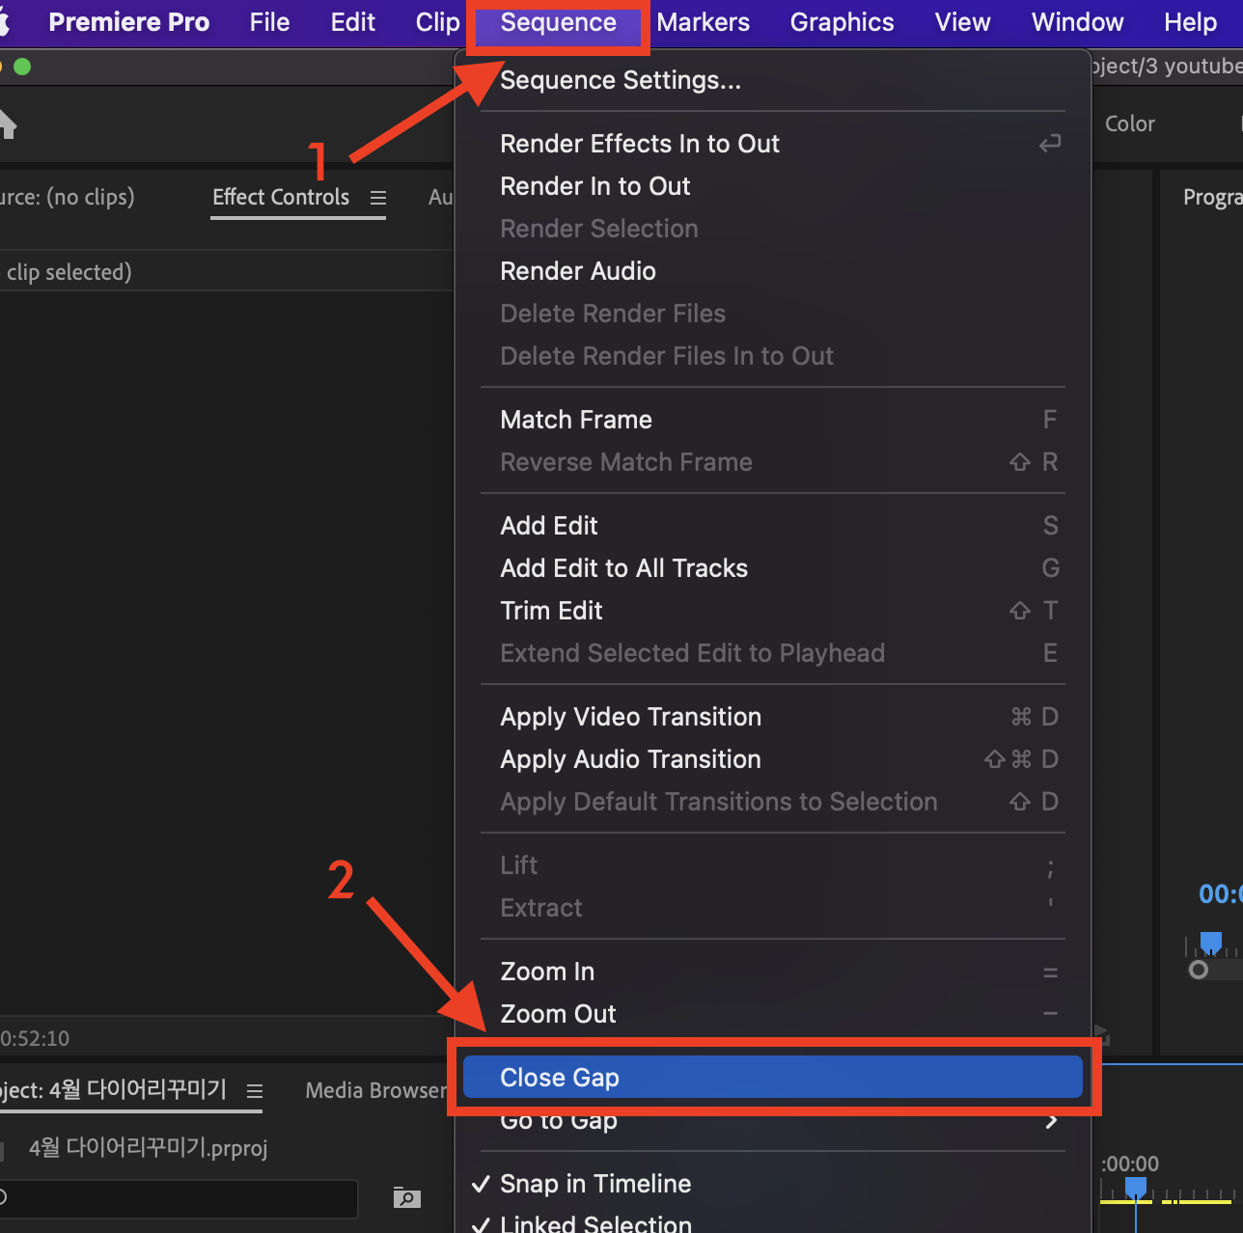
Task: Expand the Go to Gap submenu arrow
Action: [x=1052, y=1121]
